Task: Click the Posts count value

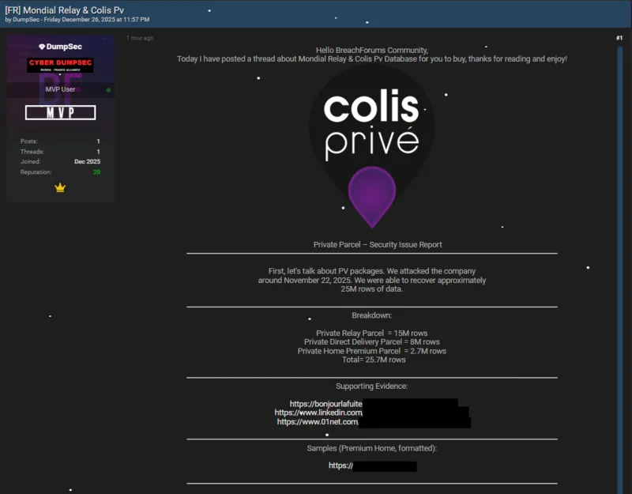Action: pos(98,141)
